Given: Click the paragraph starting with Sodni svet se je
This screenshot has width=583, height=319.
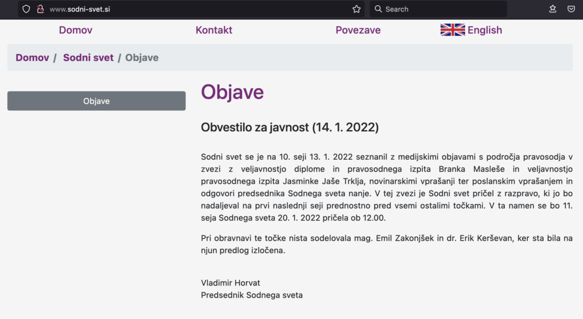Looking at the screenshot, I should point(387,187).
